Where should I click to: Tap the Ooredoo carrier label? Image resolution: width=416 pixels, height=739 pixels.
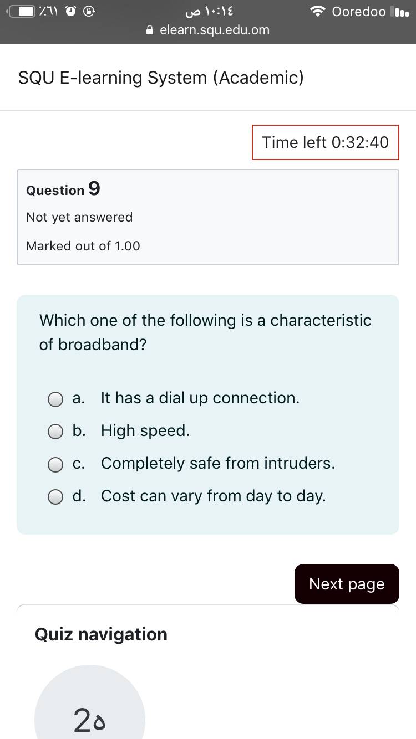click(359, 12)
